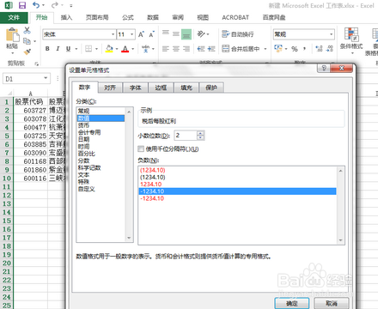Click the highlighted Bottom Align icon
The image size is (378, 309).
186,34
